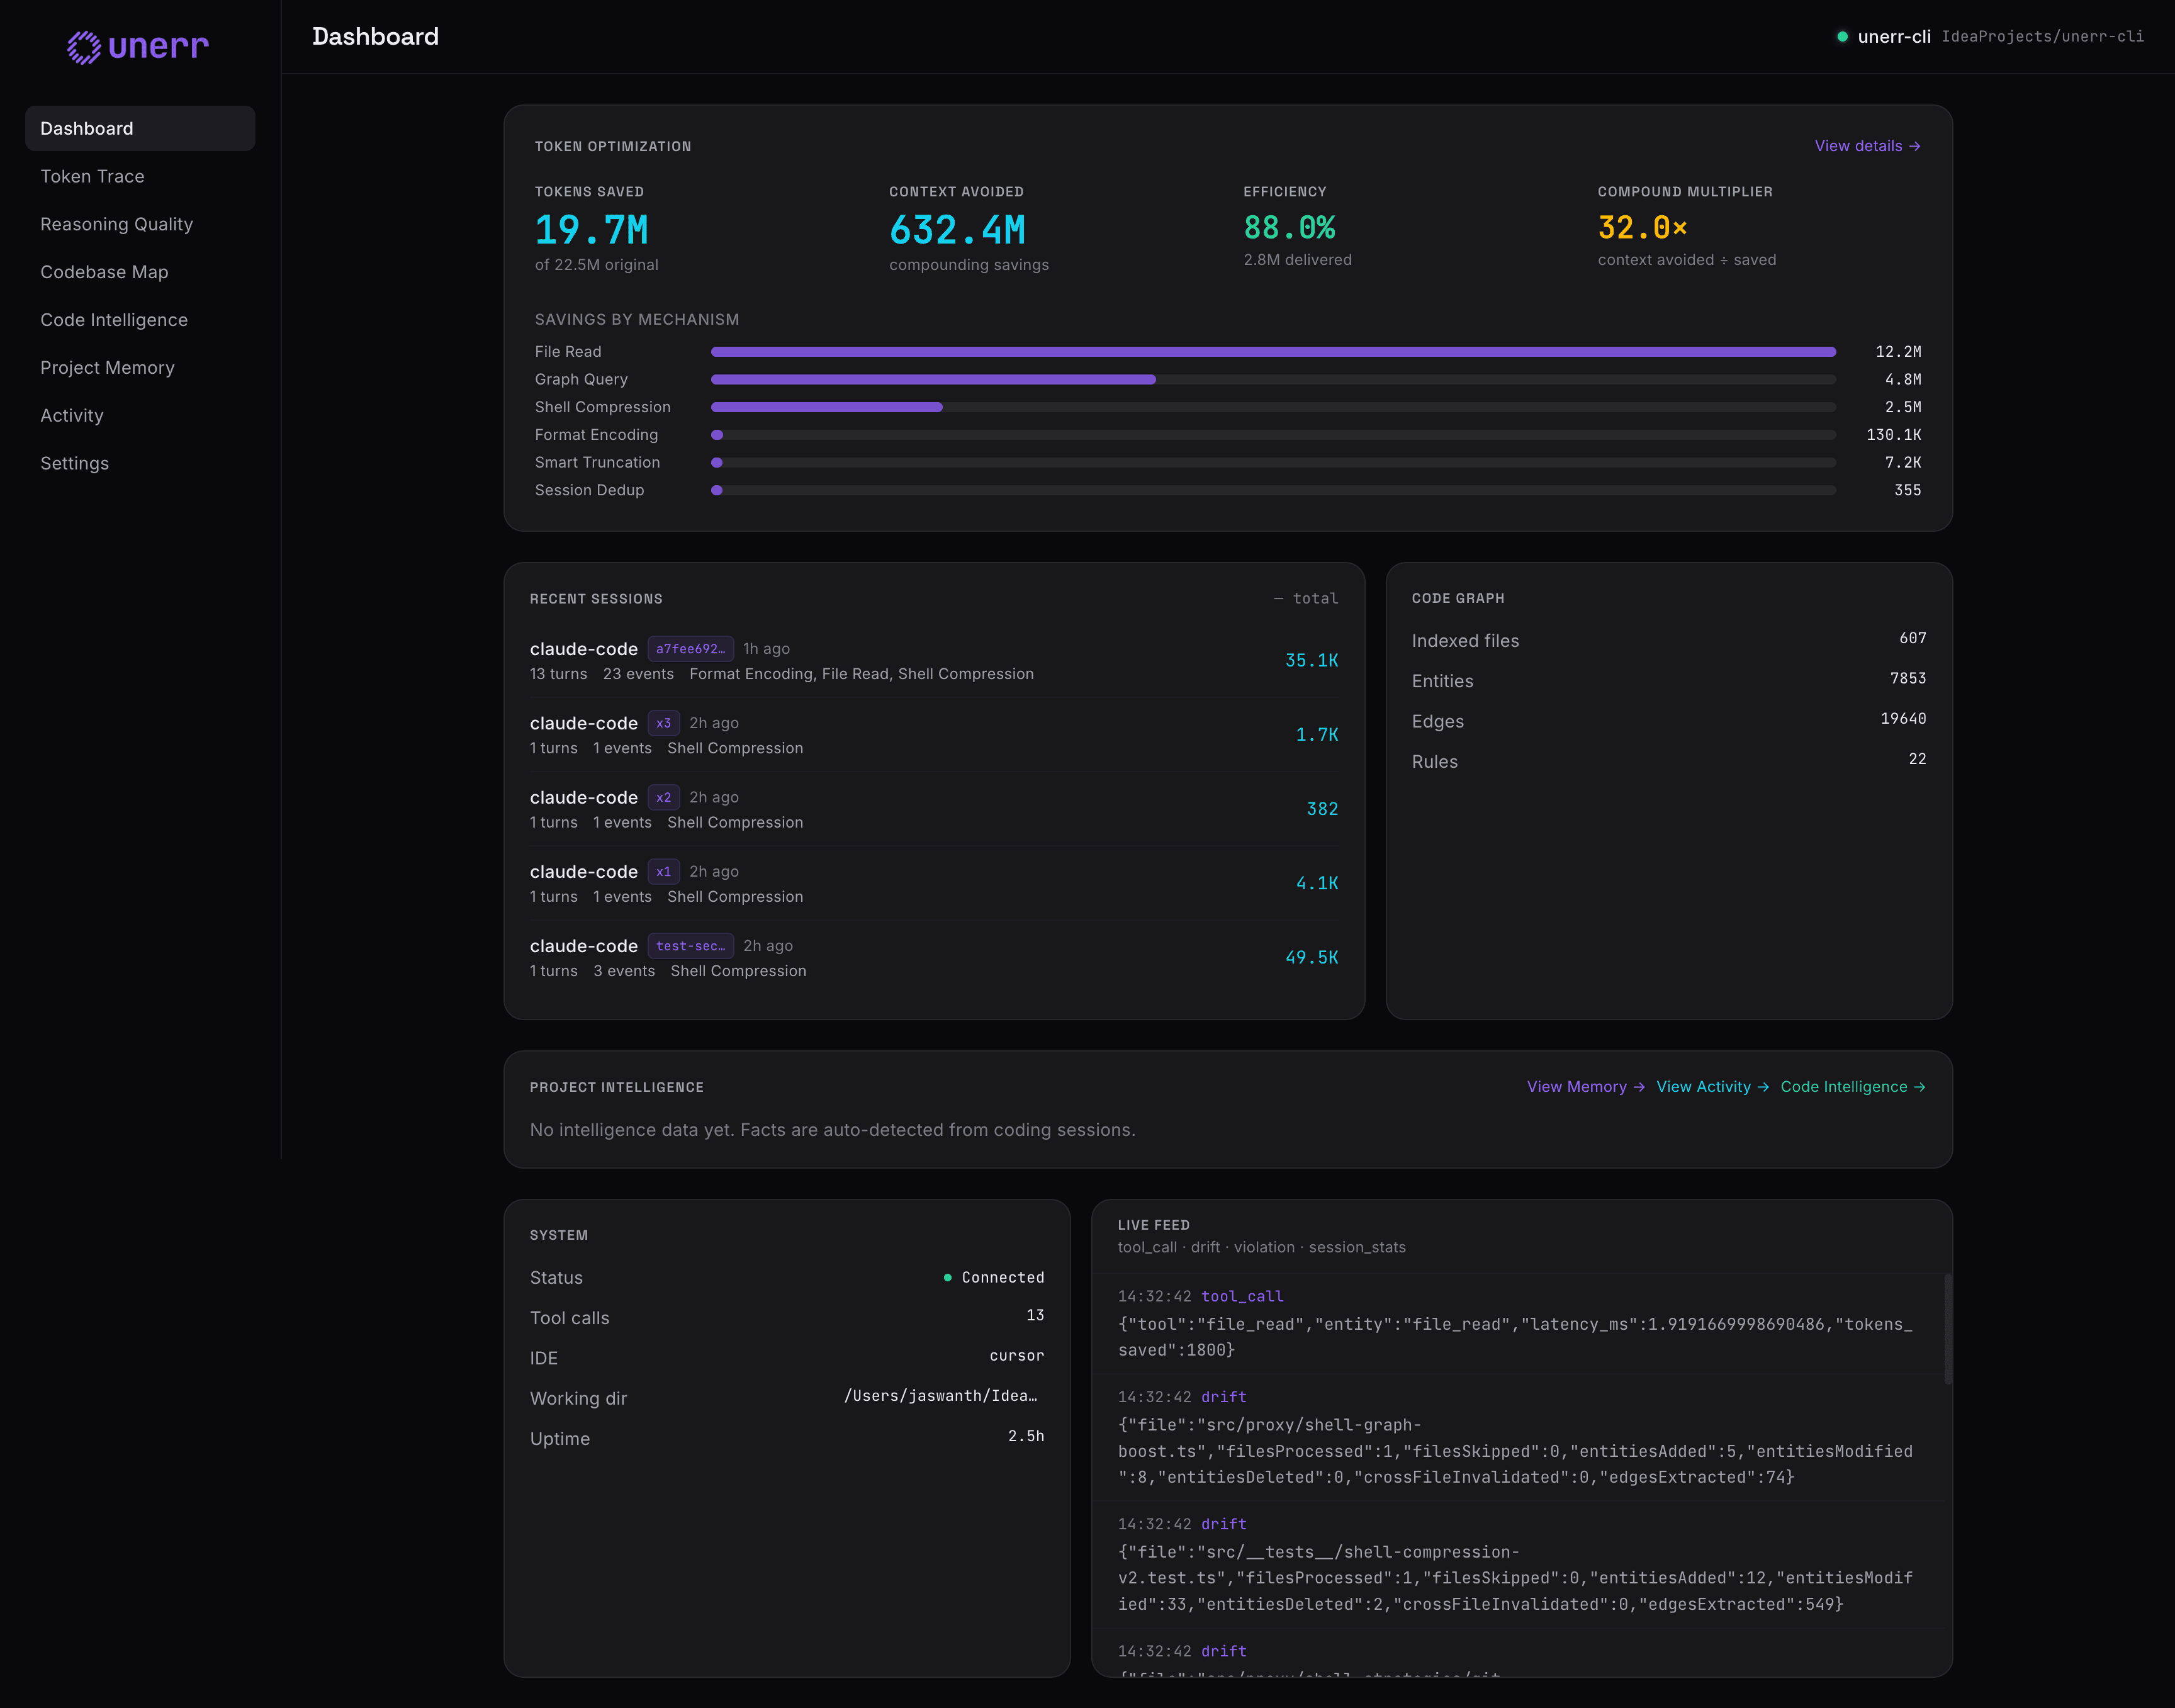Click the 19.7M tokens saved figure
This screenshot has width=2175, height=1708.
click(592, 231)
